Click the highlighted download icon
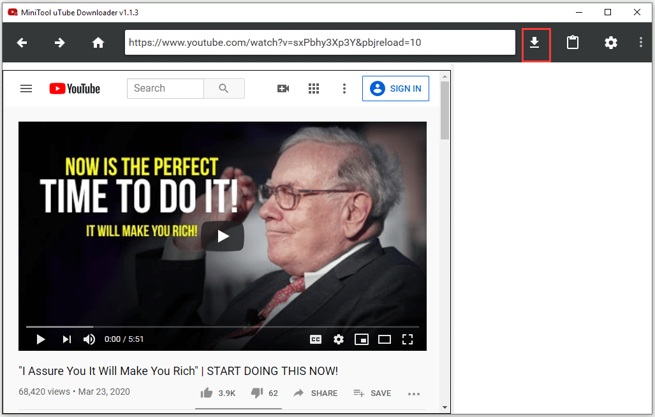Viewport: 655px width, 417px height. pos(536,42)
